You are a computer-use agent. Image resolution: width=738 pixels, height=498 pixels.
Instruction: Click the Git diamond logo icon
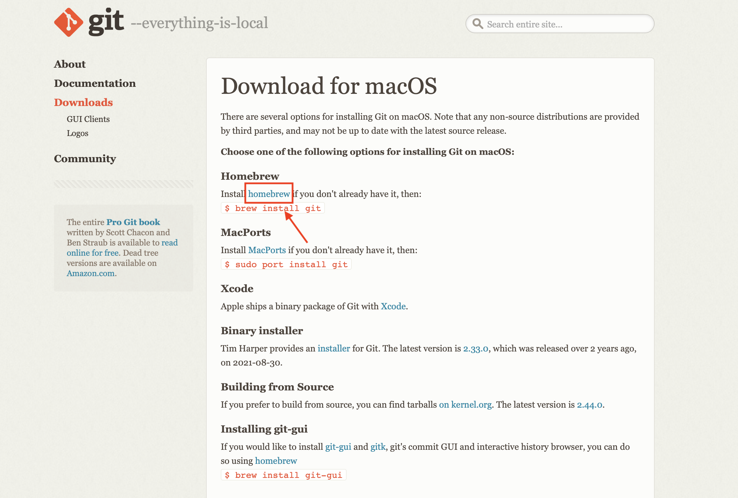(x=68, y=22)
